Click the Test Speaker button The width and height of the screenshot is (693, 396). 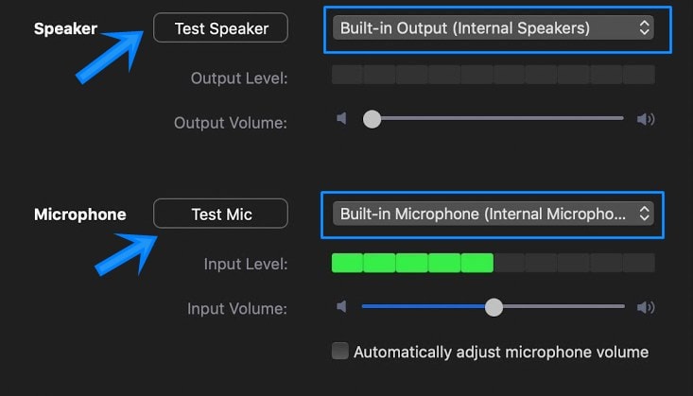220,27
